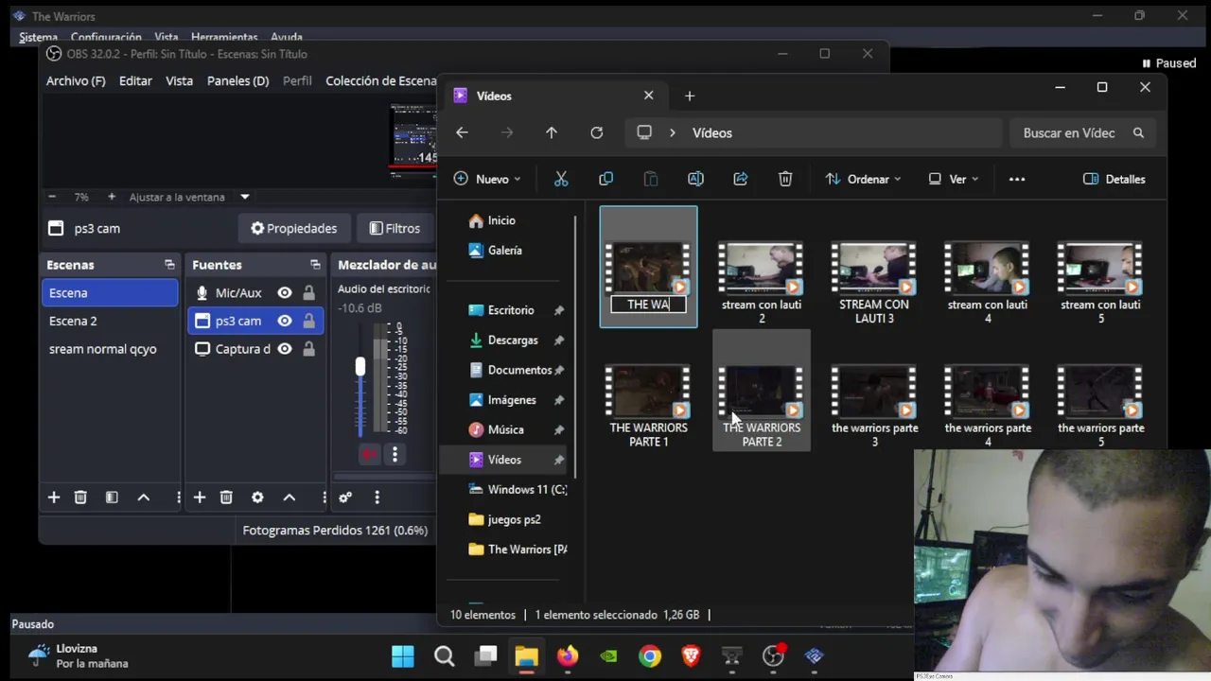The height and width of the screenshot is (681, 1211).
Task: Open OBS preview scaling dropdown arrow
Action: pyautogui.click(x=244, y=197)
